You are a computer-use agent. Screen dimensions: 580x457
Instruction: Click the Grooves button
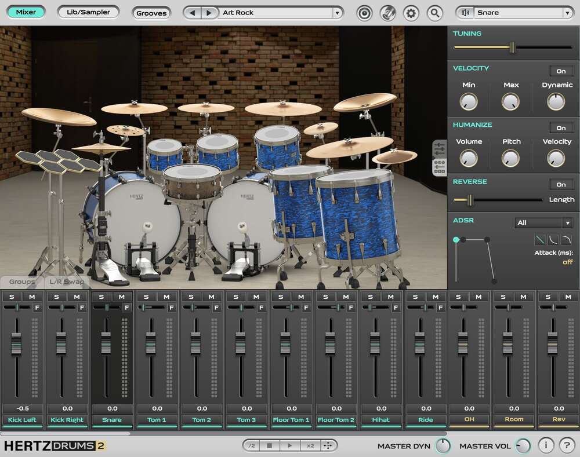151,13
